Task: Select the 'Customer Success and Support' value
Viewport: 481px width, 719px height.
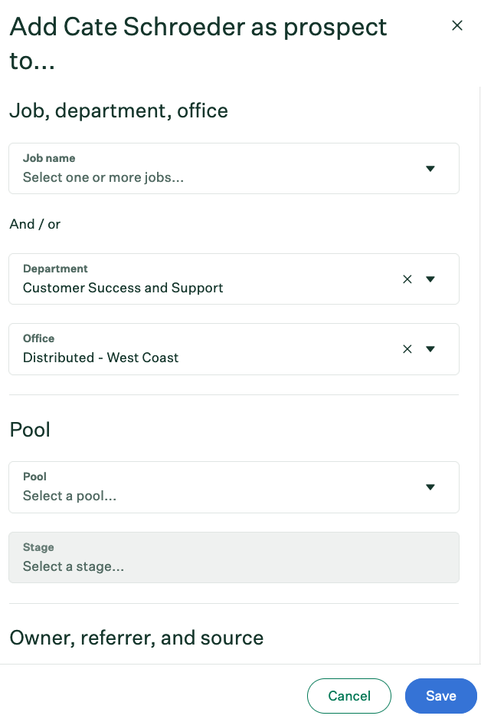Action: coord(123,288)
